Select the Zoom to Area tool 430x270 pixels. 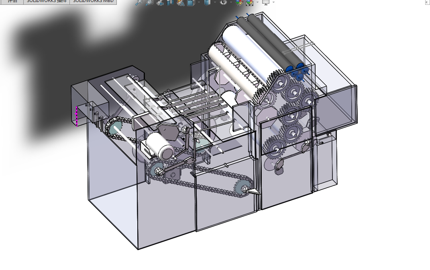click(149, 2)
